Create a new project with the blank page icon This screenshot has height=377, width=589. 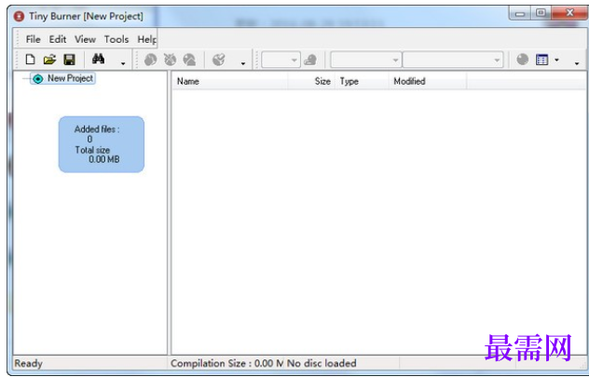30,60
